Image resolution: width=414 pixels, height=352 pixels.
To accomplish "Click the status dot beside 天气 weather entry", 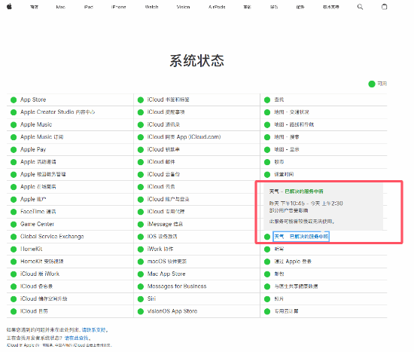I will [x=267, y=237].
